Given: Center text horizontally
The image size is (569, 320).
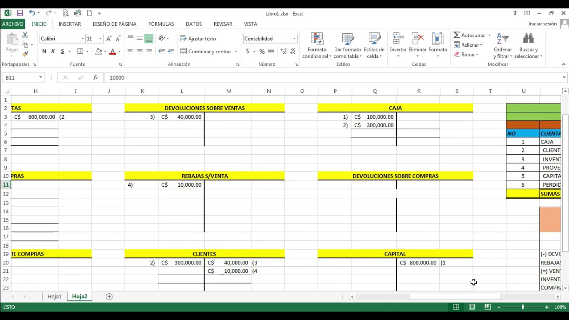Looking at the screenshot, I should tap(140, 52).
